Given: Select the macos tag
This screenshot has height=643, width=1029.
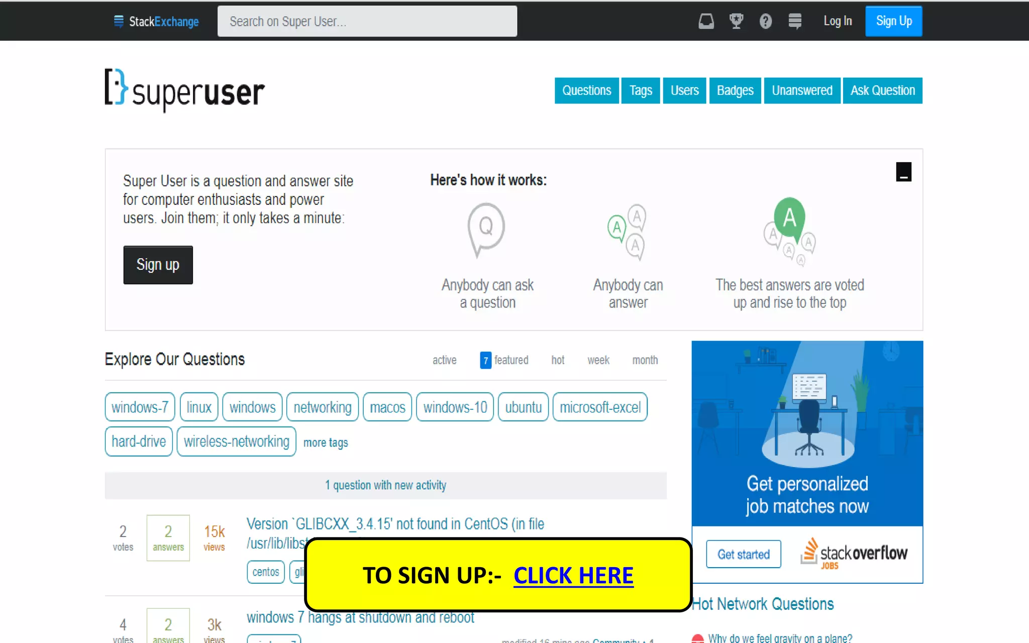Looking at the screenshot, I should coord(387,407).
